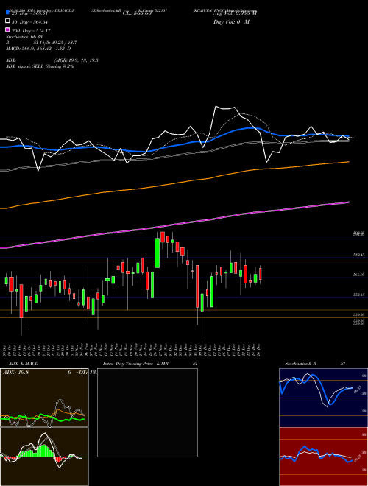The image size is (368, 486).
Task: Click the 'ADX: 19.8' value in ADX panel
Action: (15, 373)
